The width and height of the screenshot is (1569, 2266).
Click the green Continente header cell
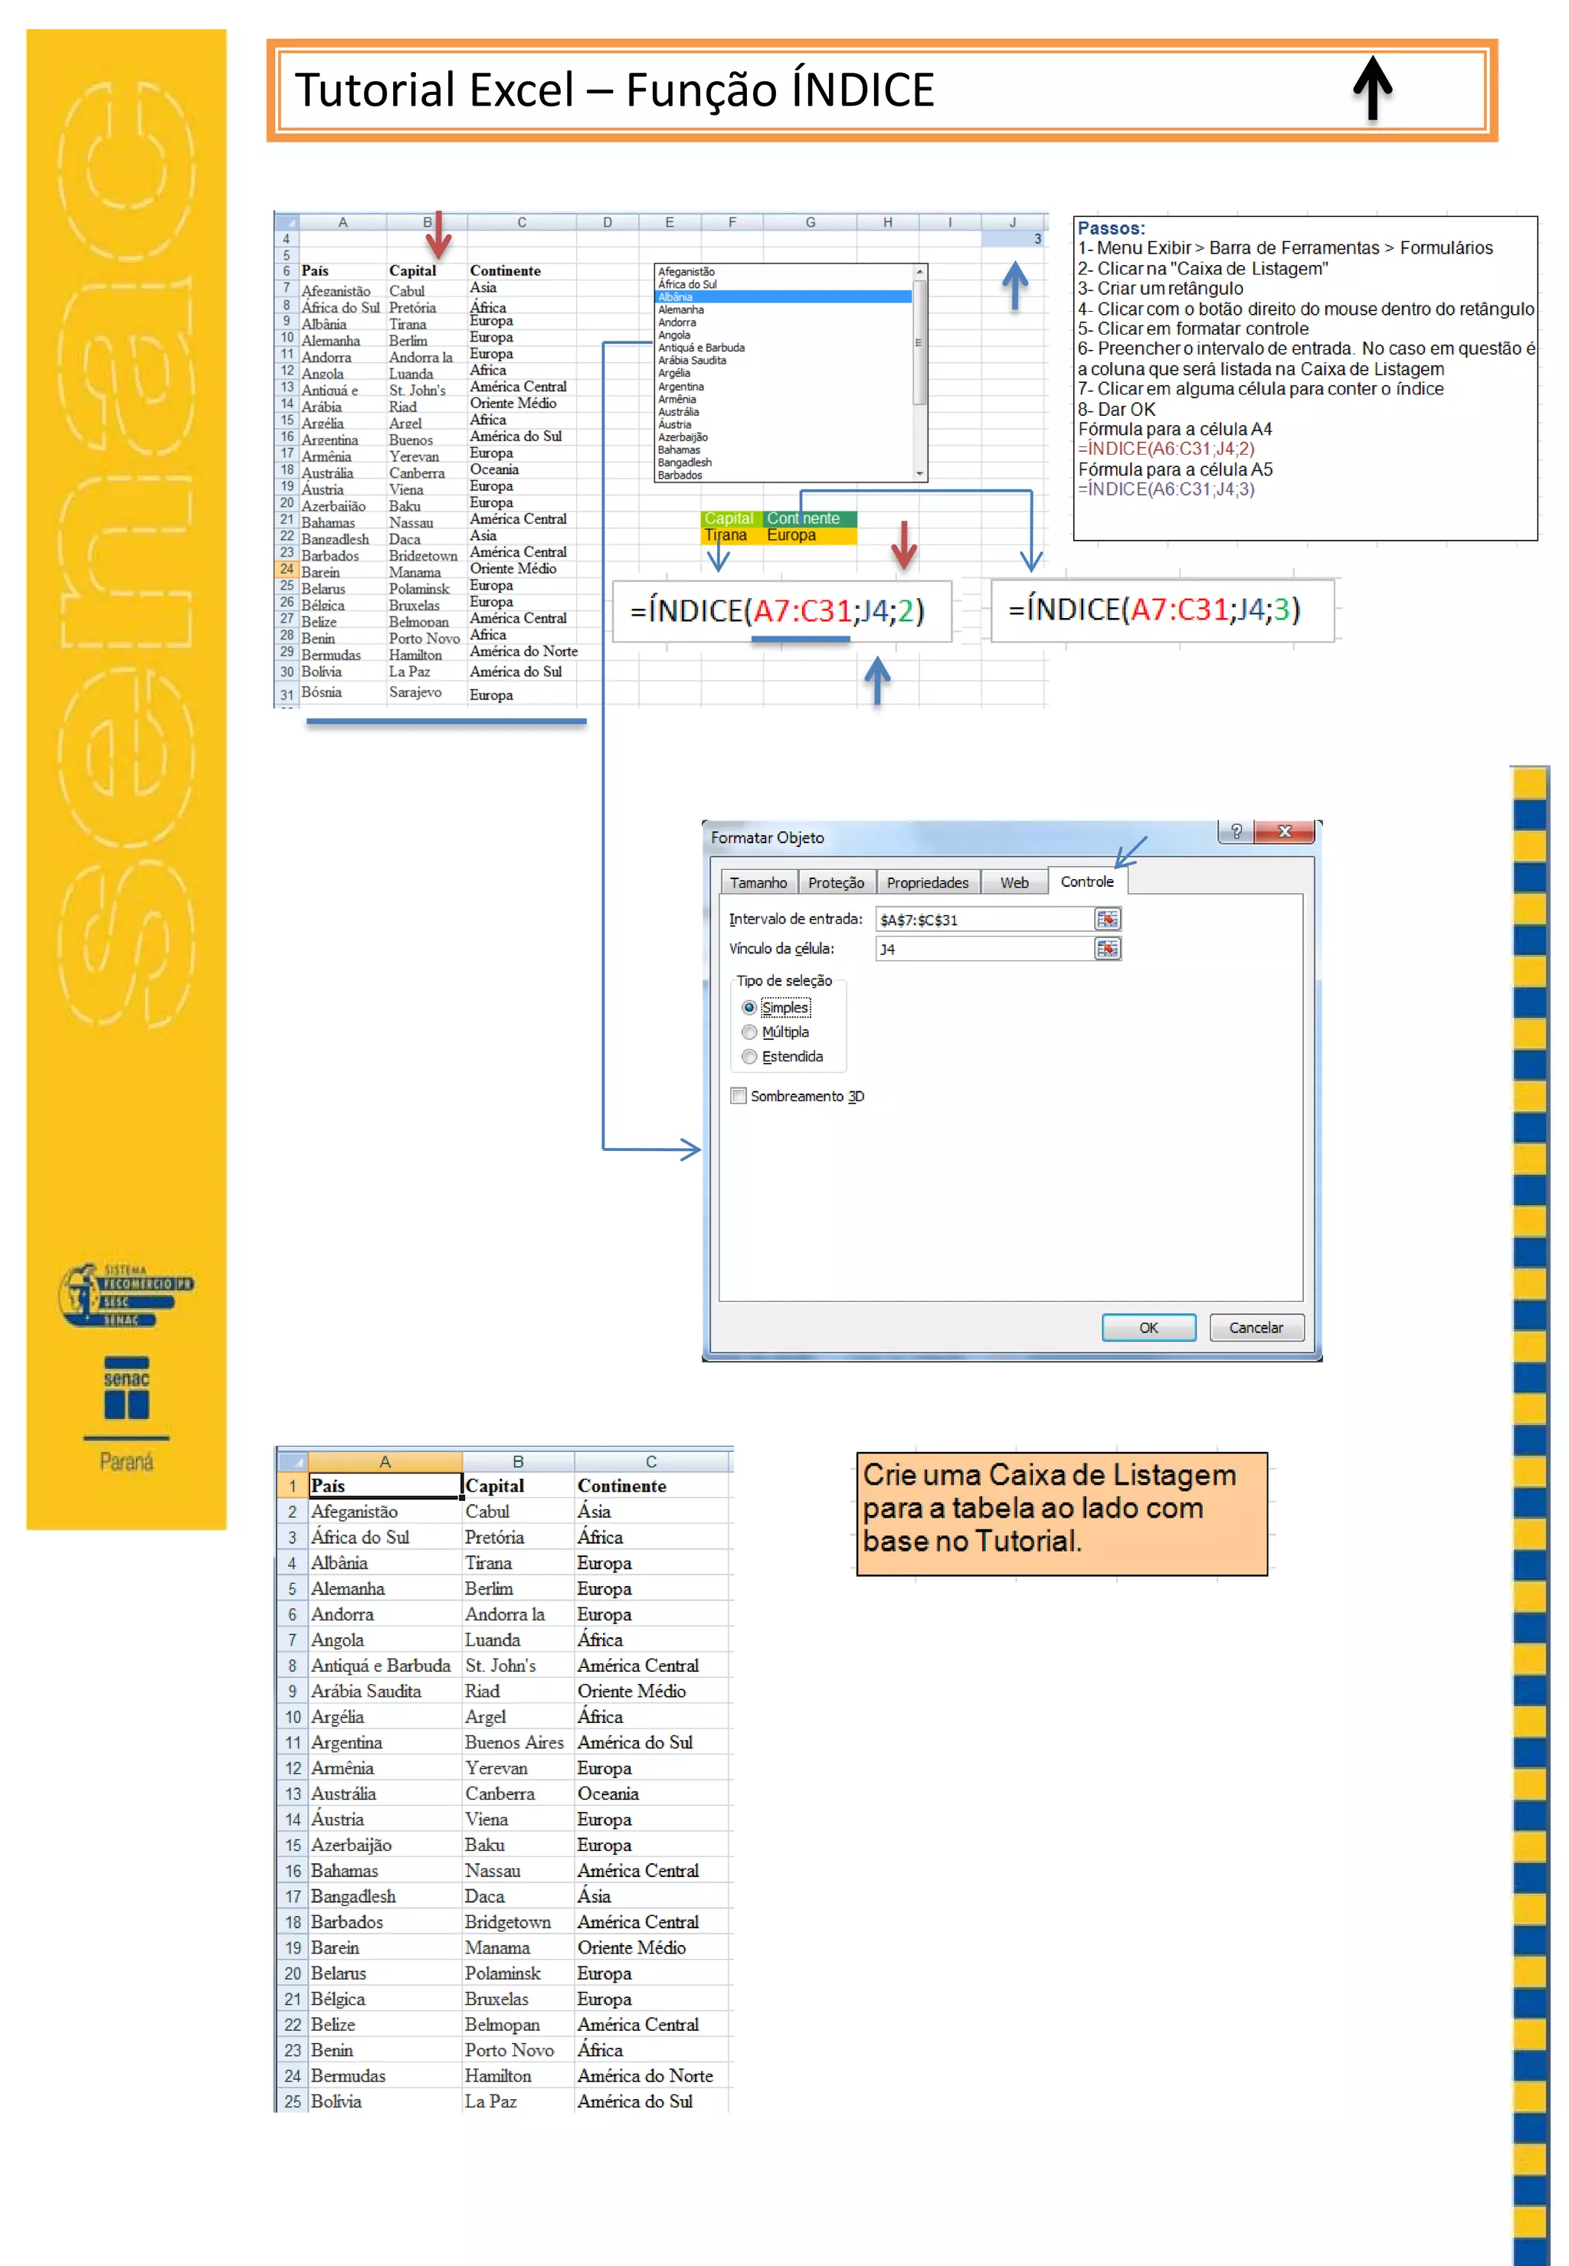click(x=809, y=518)
